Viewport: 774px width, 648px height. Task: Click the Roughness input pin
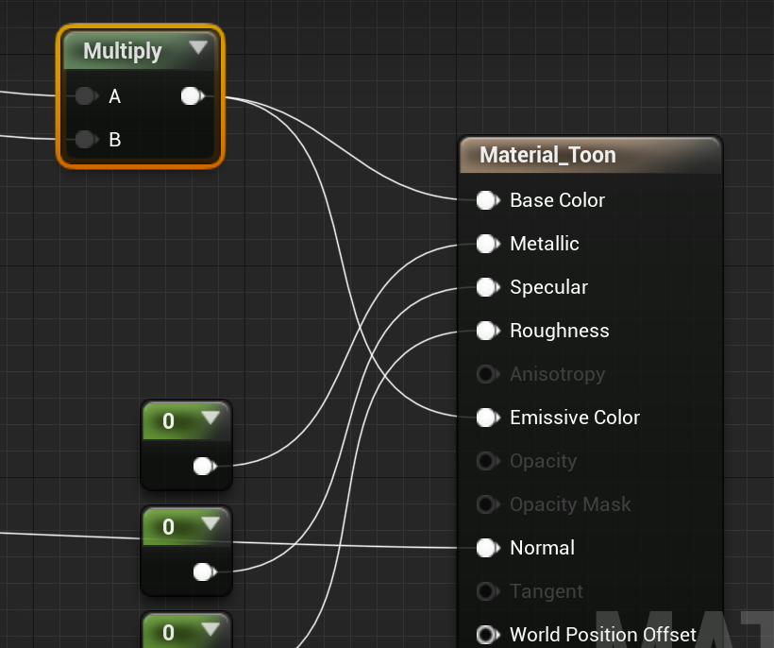[x=488, y=331]
